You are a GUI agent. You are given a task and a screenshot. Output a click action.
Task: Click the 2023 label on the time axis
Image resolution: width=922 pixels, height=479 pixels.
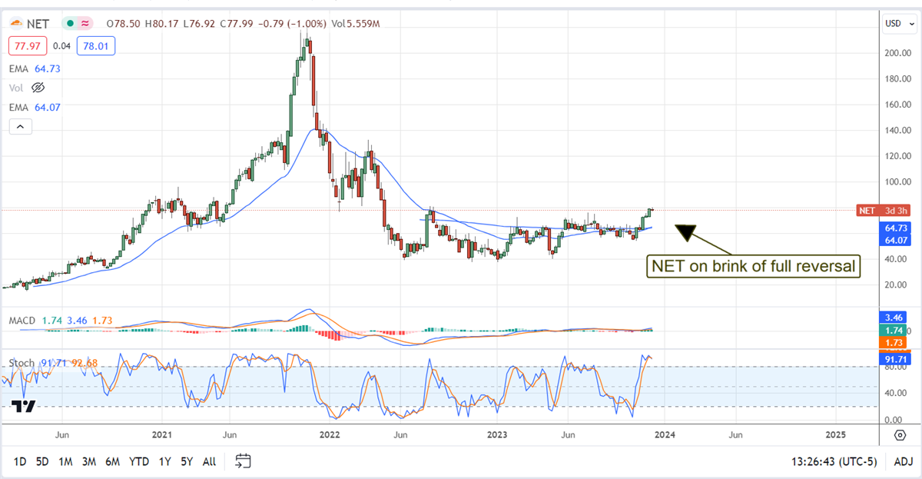[497, 435]
